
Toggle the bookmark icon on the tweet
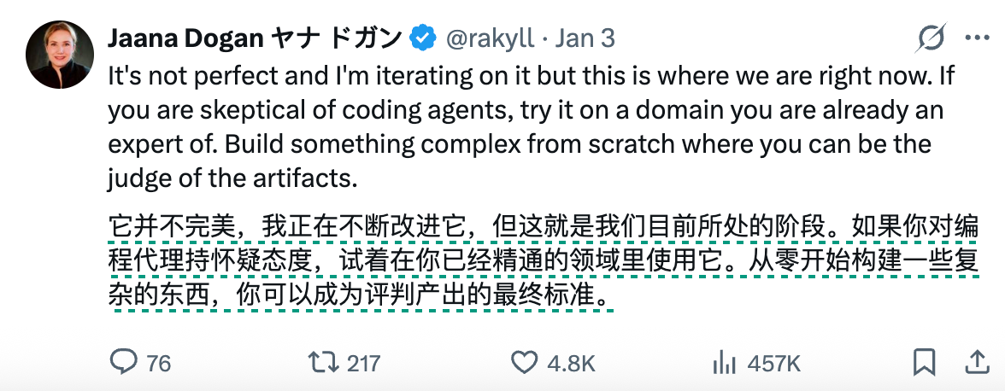pos(924,362)
